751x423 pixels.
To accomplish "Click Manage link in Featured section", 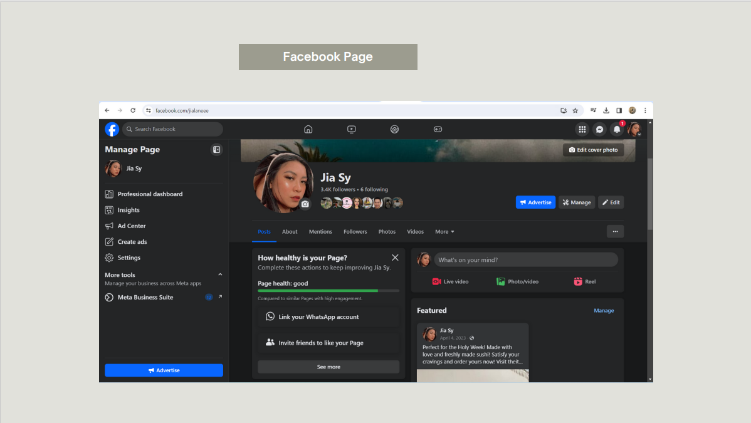I will coord(604,310).
